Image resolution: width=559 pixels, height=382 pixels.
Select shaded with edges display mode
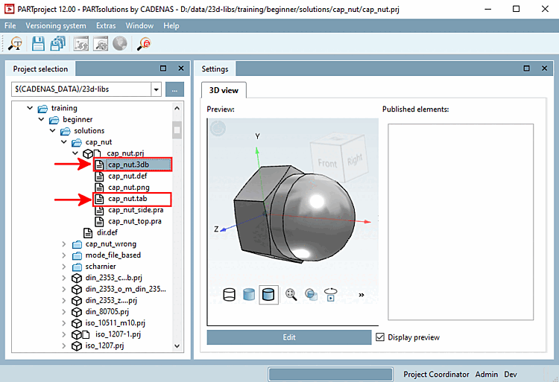coord(268,295)
